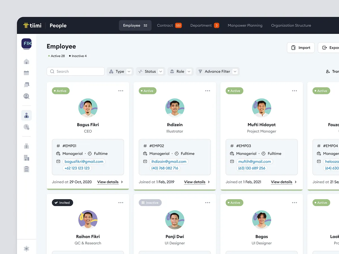Click the Invited badge on Raihan Fikri card

[62, 203]
